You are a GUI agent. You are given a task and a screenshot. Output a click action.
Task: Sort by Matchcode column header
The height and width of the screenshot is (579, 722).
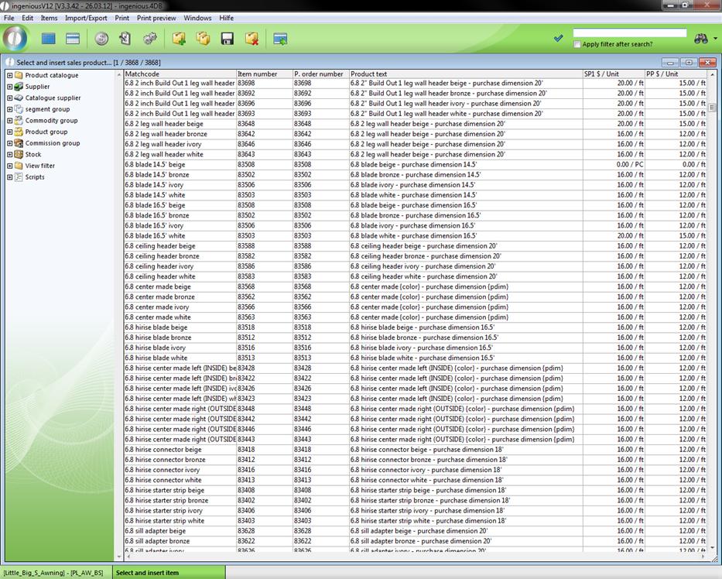pyautogui.click(x=179, y=74)
